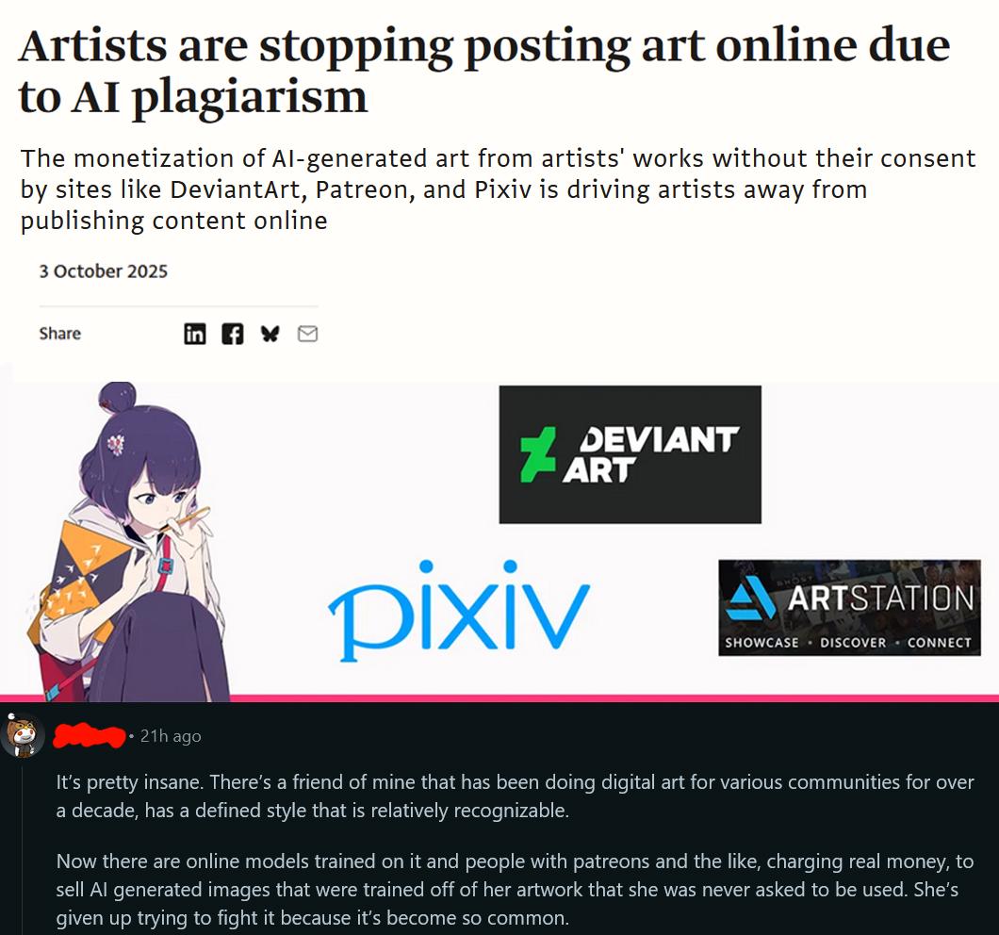The image size is (999, 935).
Task: Share article by email envelope icon
Action: tap(308, 334)
